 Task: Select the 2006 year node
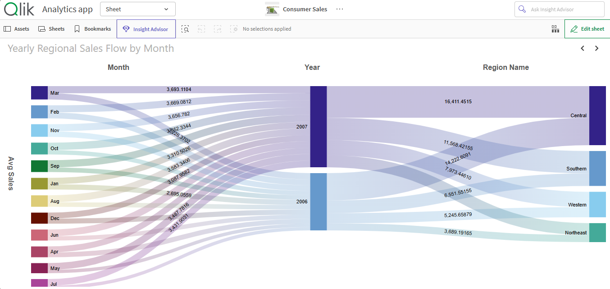(x=319, y=202)
